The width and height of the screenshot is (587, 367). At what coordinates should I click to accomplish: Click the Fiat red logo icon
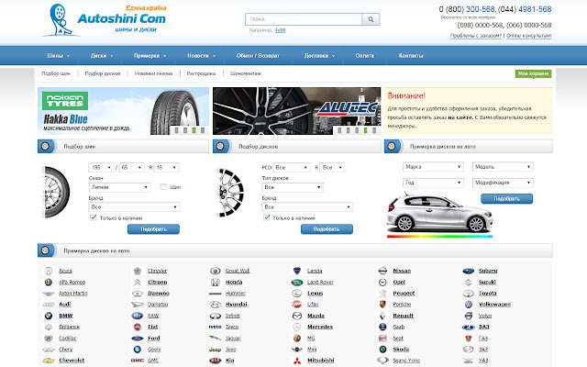[x=138, y=327]
